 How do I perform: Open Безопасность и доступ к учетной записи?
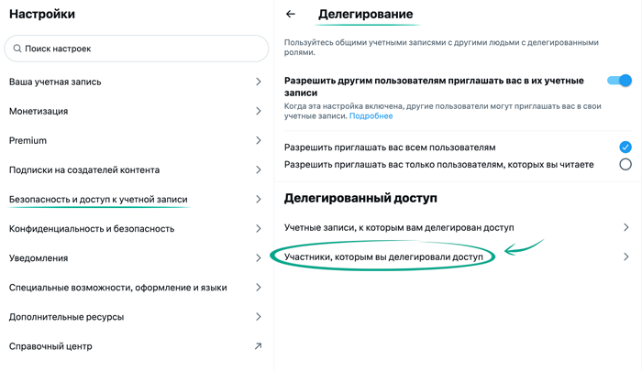(98, 199)
